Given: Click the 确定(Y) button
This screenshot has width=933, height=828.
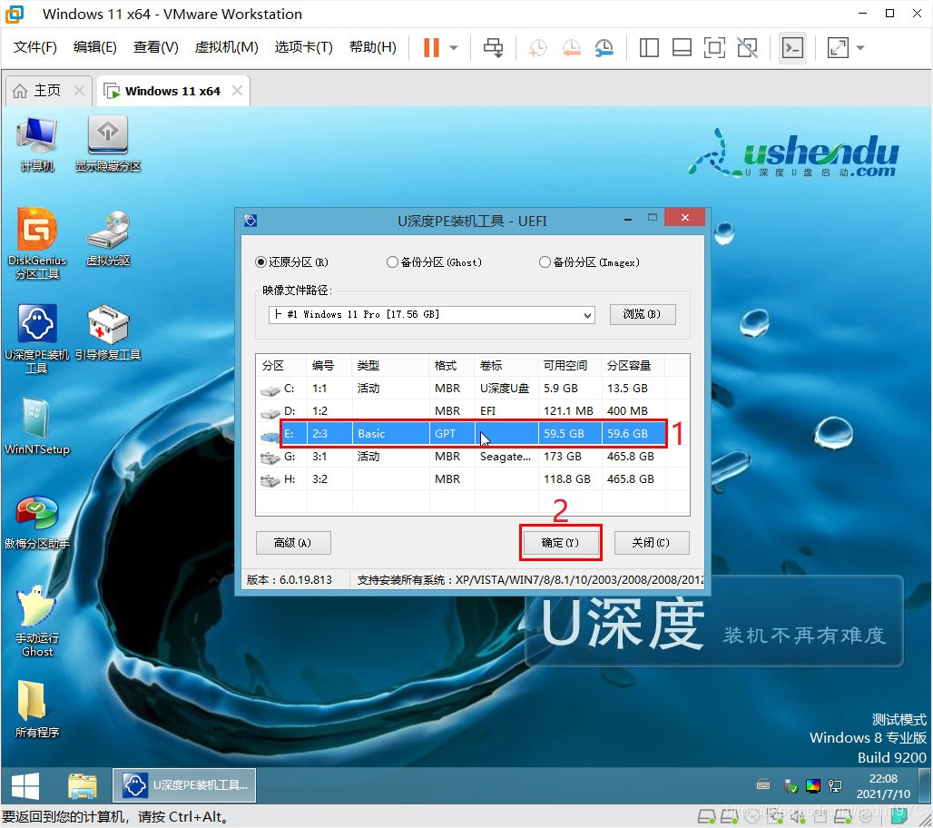Looking at the screenshot, I should [x=560, y=543].
